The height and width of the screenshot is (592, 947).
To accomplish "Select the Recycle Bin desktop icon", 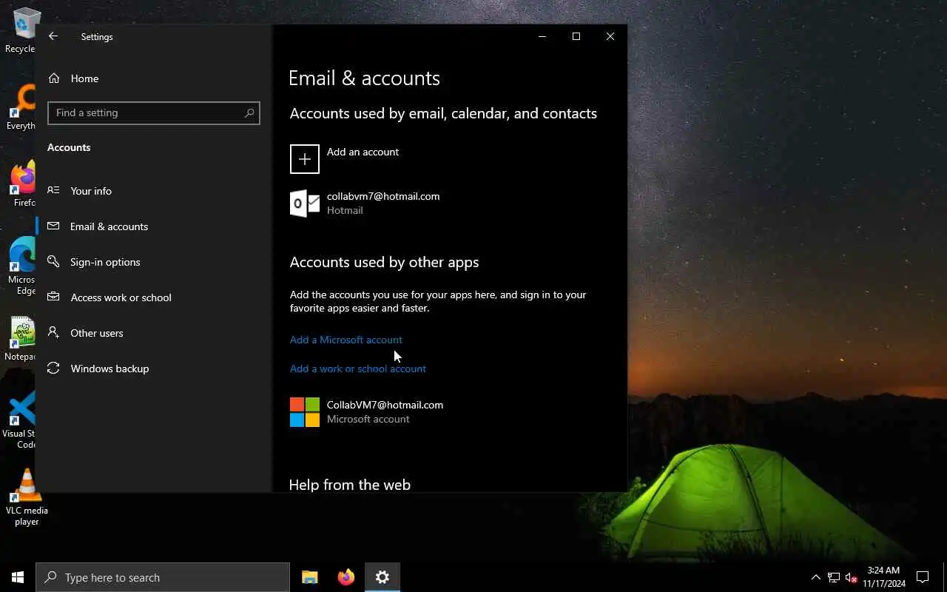I will [21, 31].
